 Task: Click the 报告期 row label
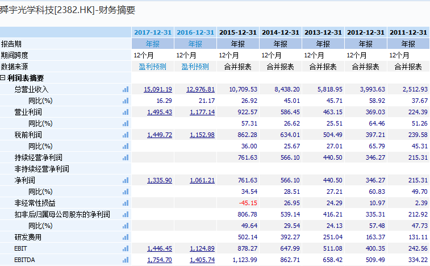(11, 44)
